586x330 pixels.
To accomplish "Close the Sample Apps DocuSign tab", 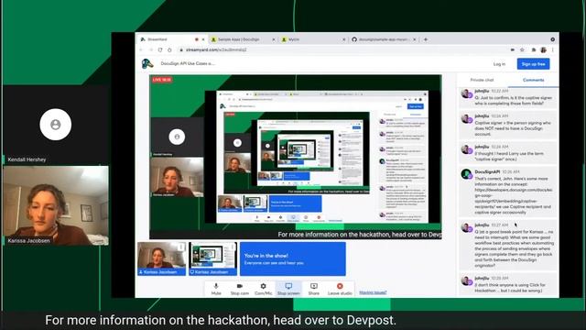I will point(274,39).
